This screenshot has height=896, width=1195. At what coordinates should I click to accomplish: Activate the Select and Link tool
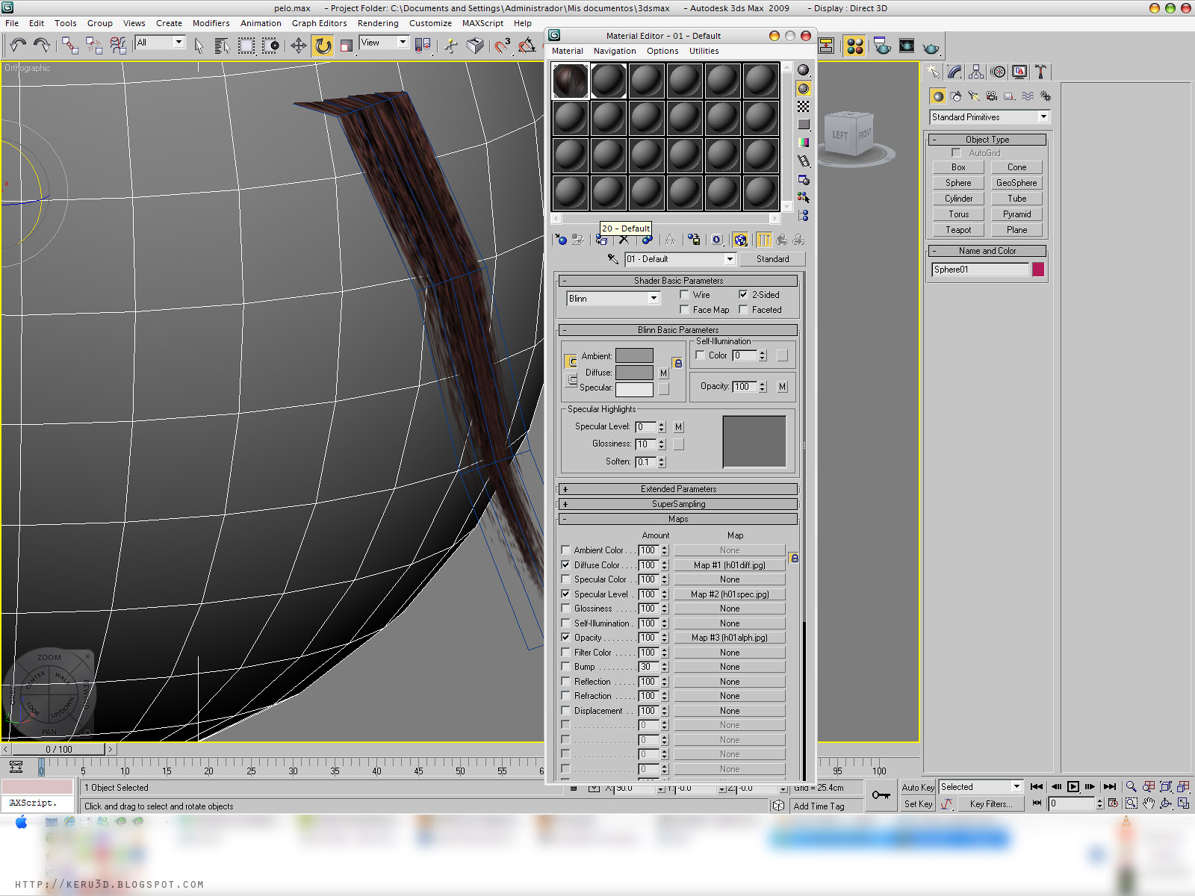click(70, 46)
